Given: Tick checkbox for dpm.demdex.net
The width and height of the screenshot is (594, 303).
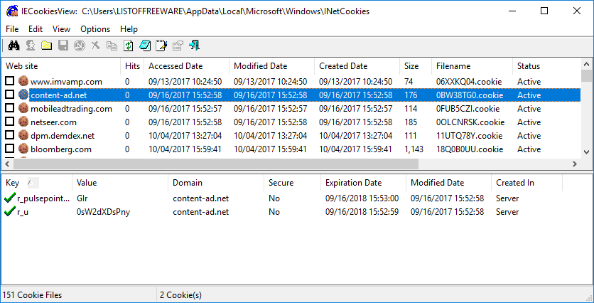Looking at the screenshot, I should click(x=10, y=135).
